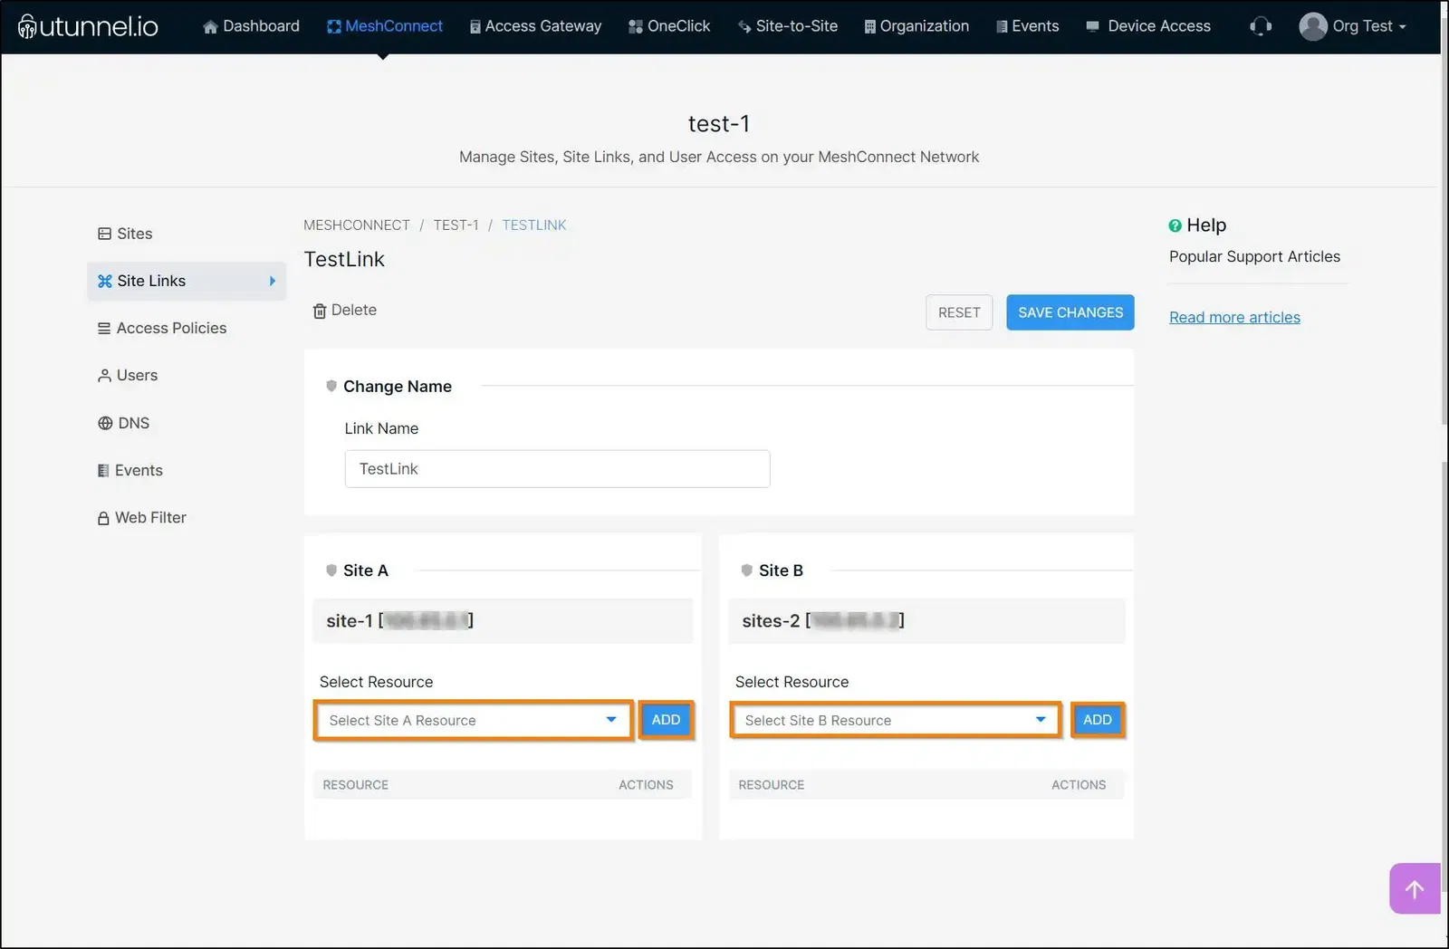Click the purple scroll-to-top arrow button
The image size is (1449, 949).
click(1415, 888)
